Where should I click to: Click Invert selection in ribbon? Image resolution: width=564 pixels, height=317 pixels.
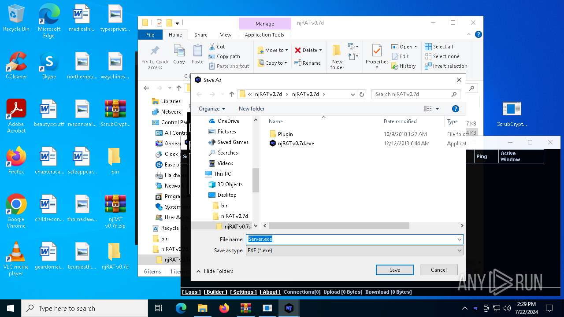click(446, 66)
